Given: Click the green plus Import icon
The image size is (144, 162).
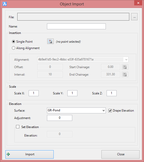Looking at the screenshot, I should 8,154.
